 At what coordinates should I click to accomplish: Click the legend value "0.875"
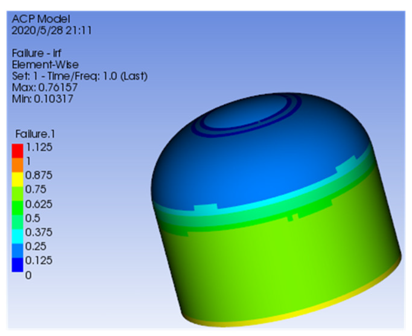tap(39, 175)
